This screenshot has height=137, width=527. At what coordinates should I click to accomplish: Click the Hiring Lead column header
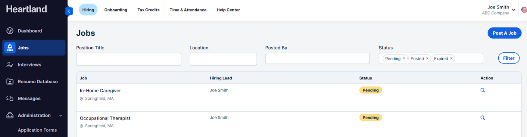(x=221, y=78)
